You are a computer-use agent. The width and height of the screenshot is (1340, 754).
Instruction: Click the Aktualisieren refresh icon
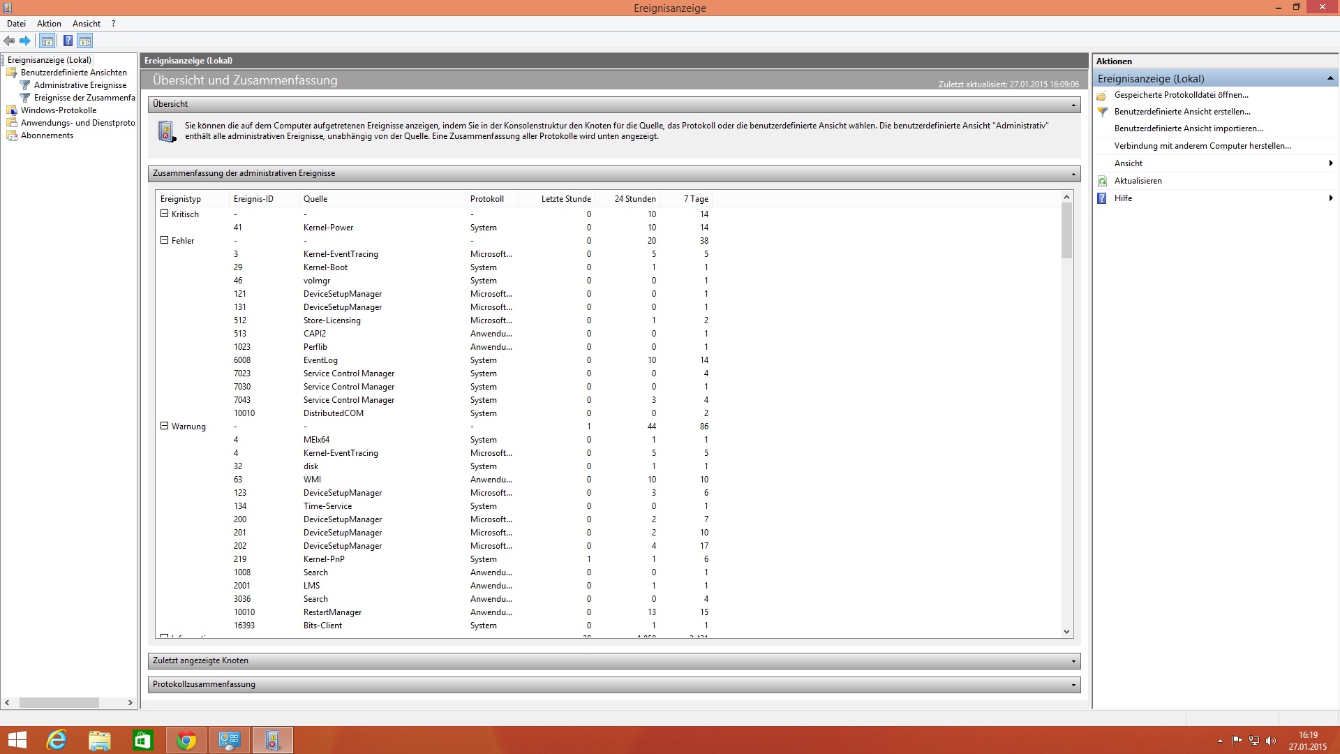[x=1102, y=181]
